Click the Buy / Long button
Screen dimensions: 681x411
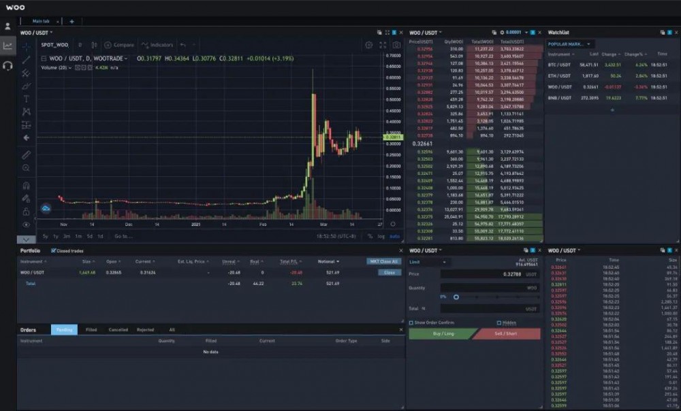point(443,333)
